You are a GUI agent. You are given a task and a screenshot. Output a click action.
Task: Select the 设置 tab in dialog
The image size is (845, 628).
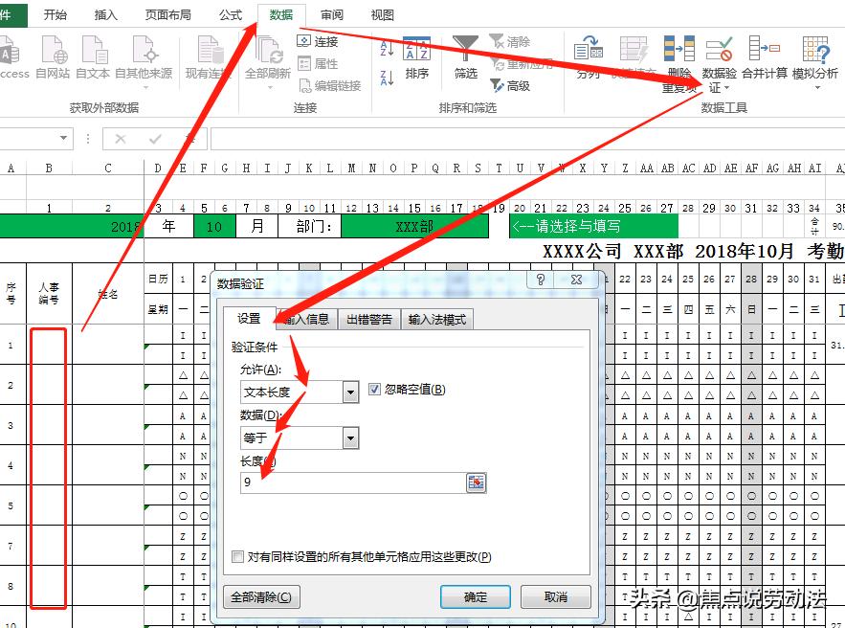coord(249,319)
